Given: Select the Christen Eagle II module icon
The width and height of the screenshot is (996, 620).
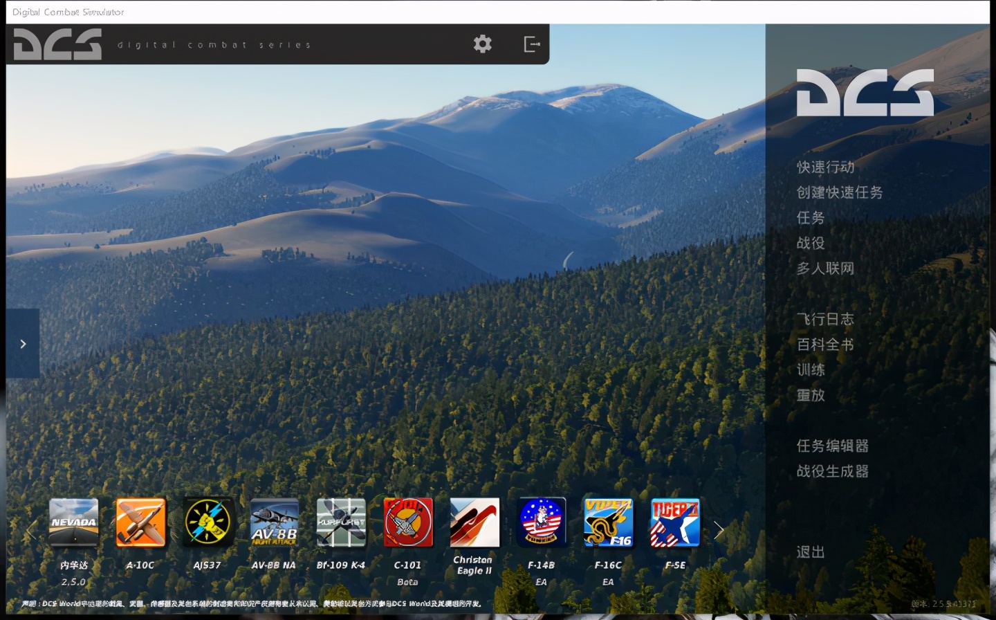Looking at the screenshot, I should point(474,522).
